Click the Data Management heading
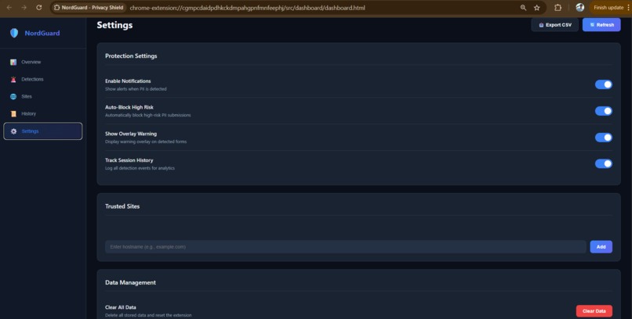This screenshot has width=632, height=319. [x=130, y=282]
